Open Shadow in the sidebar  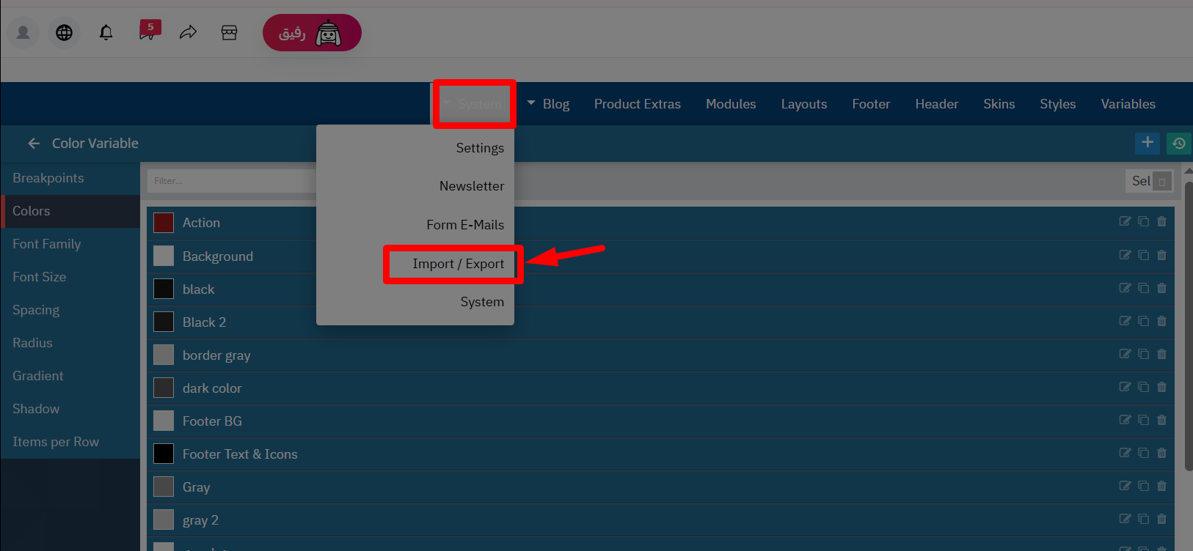pos(70,409)
